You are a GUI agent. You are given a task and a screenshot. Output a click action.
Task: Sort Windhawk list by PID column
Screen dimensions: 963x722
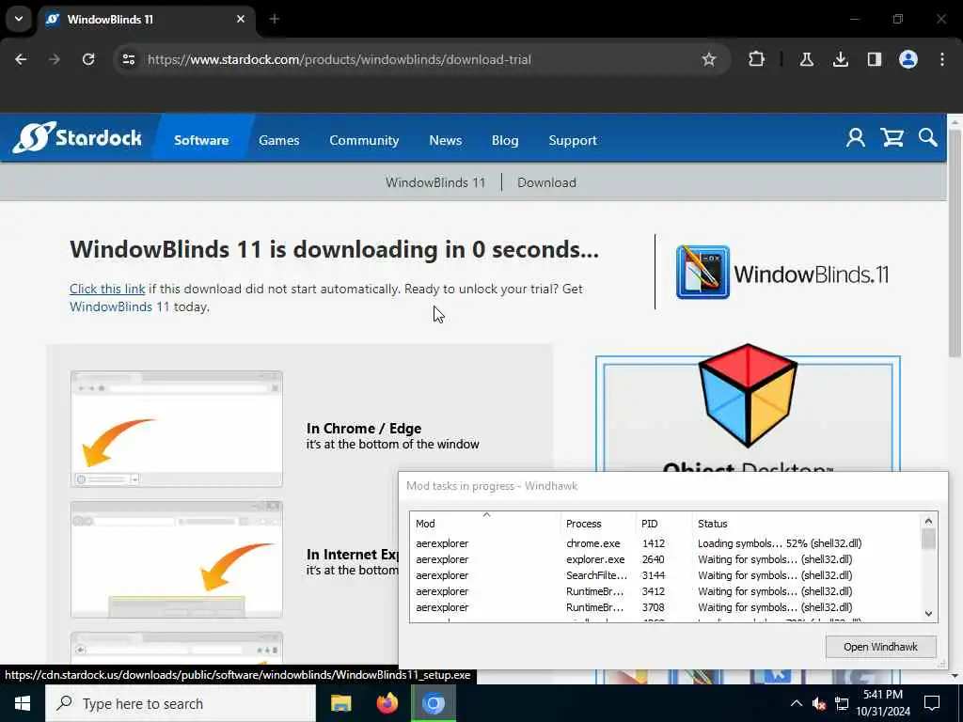pyautogui.click(x=664, y=524)
